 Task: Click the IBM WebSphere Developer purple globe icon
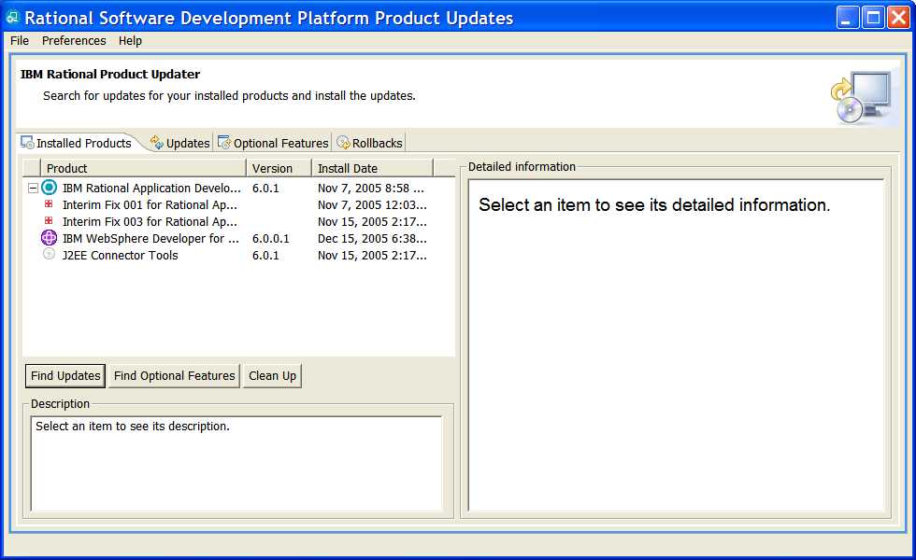pos(50,238)
